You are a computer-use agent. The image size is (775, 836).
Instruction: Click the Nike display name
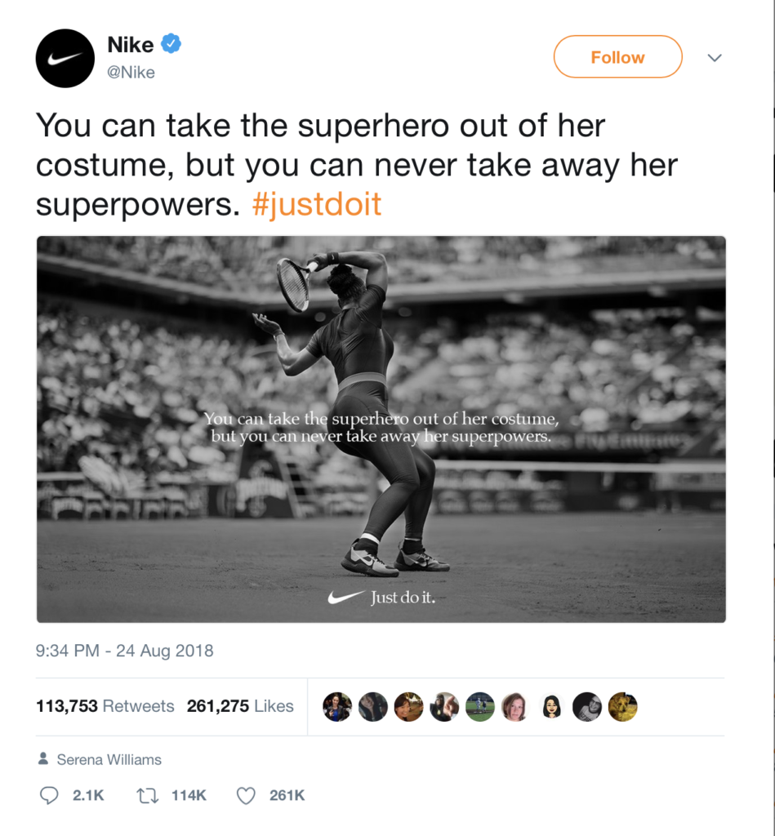[131, 45]
